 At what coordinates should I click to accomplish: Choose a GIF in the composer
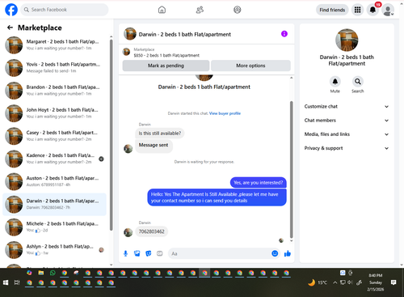click(160, 253)
